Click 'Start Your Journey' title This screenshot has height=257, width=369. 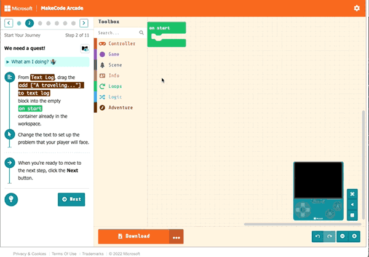22,35
